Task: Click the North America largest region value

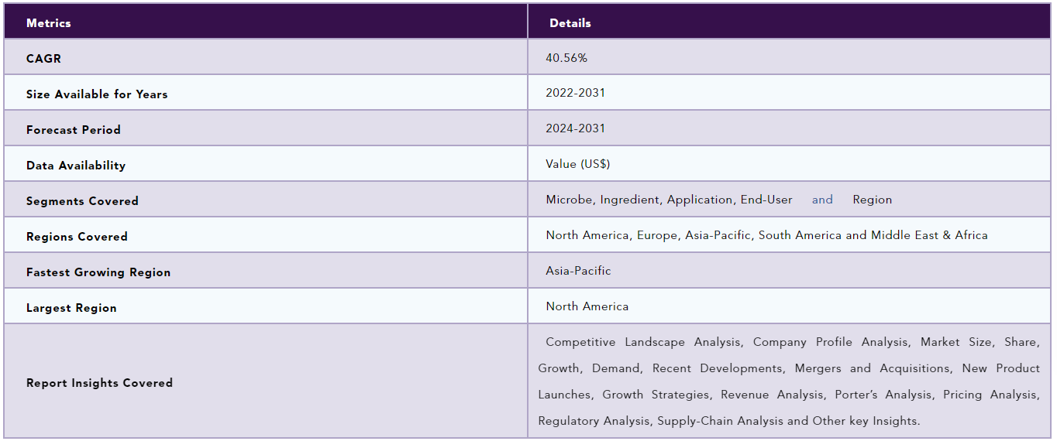Action: 587,306
